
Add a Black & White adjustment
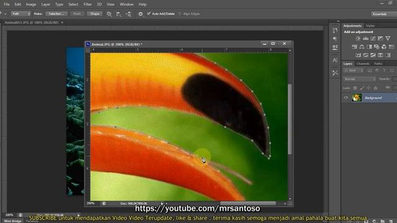pyautogui.click(x=369, y=47)
